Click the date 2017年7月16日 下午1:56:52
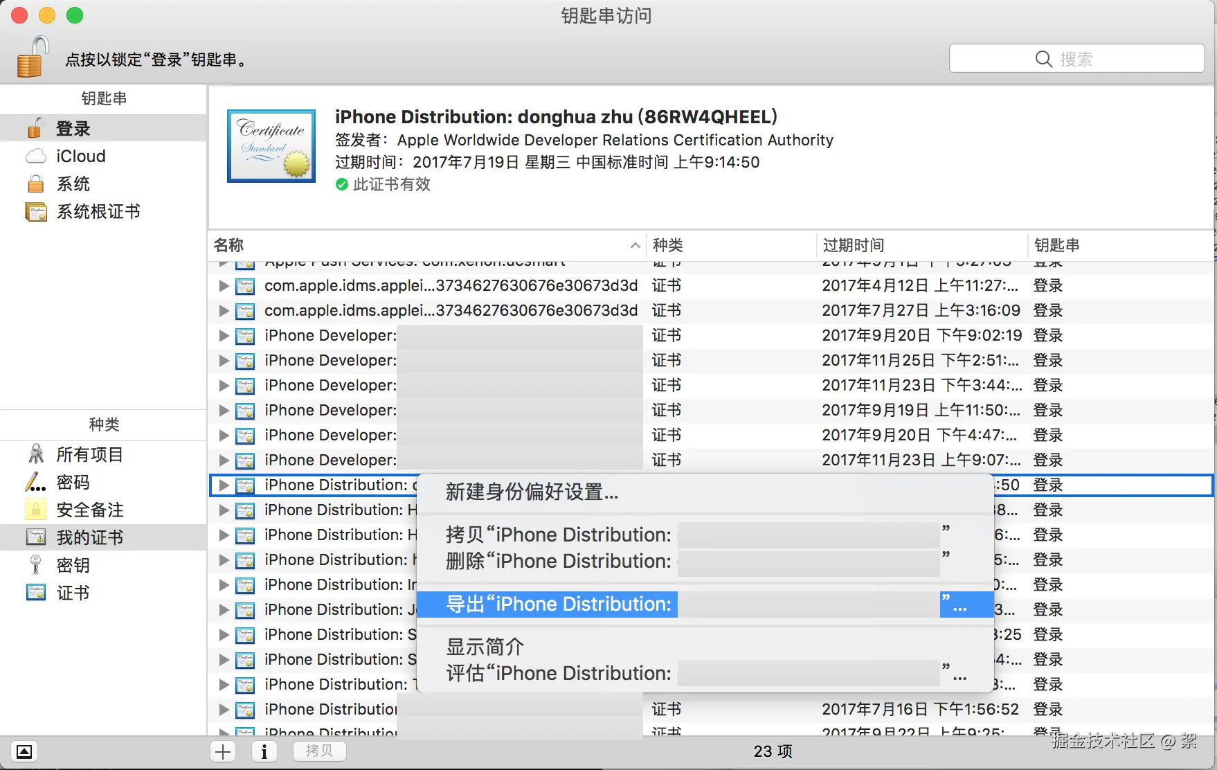 click(x=921, y=710)
